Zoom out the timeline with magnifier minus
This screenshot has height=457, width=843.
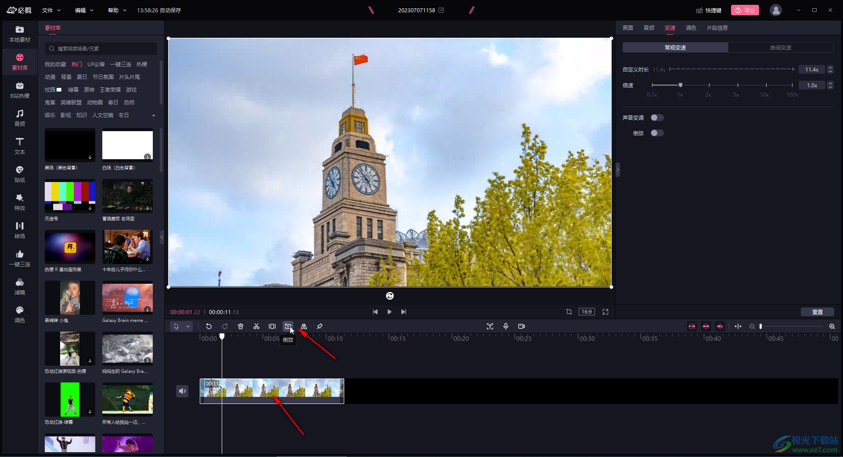point(752,326)
